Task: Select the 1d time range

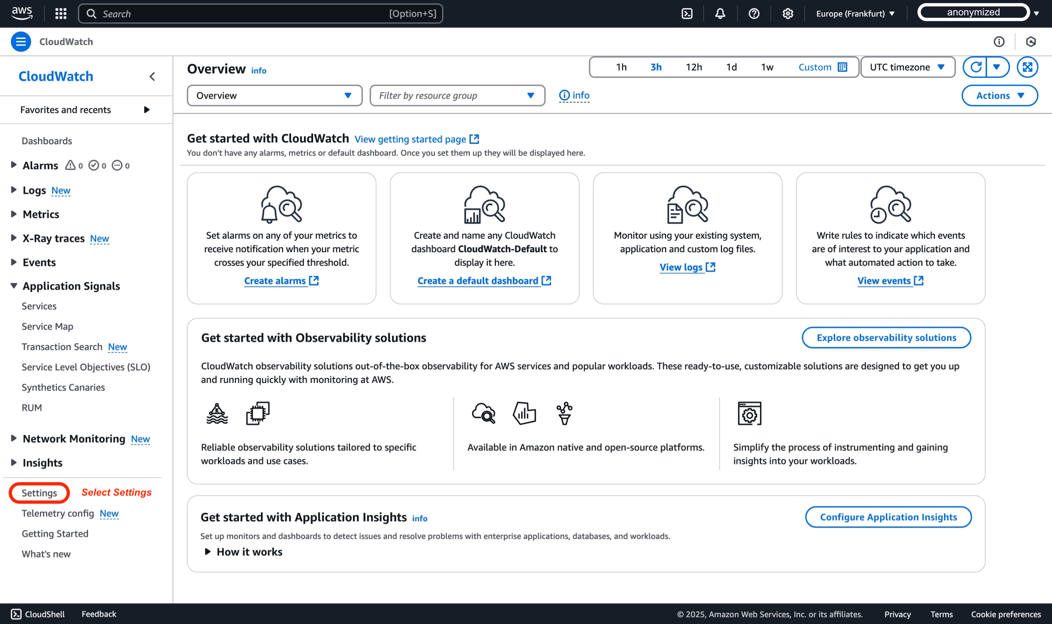Action: click(732, 67)
